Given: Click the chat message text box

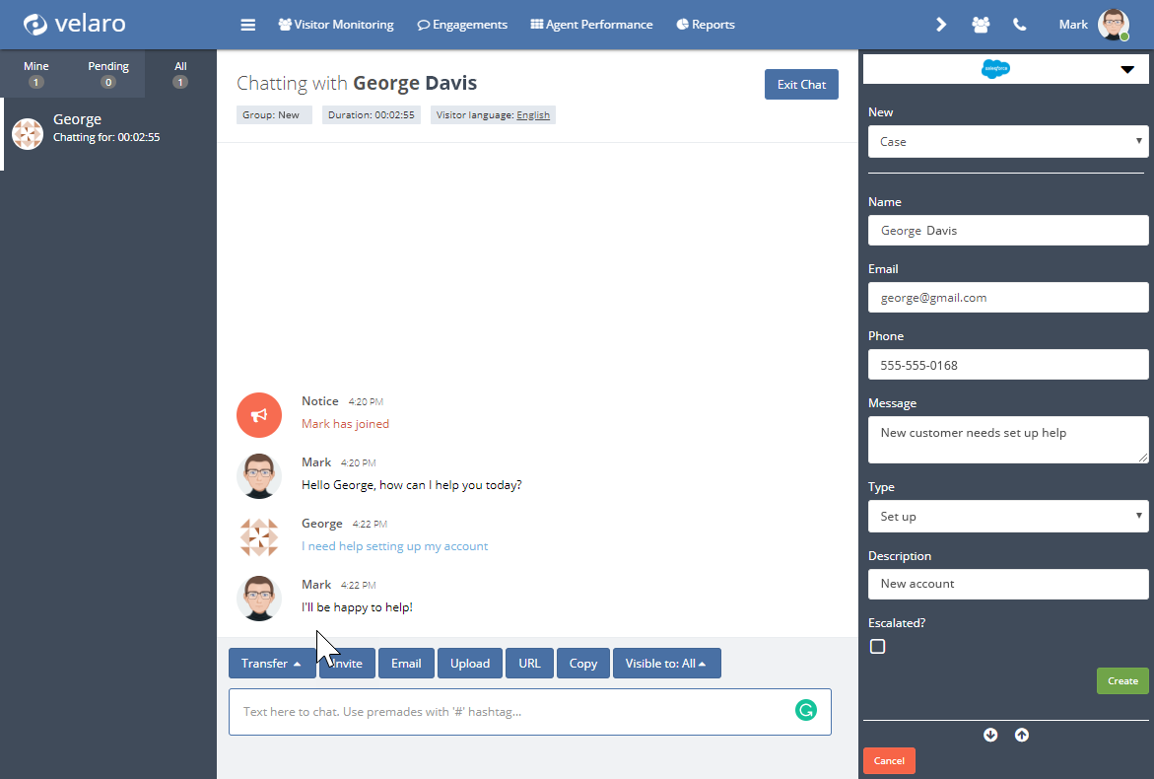Looking at the screenshot, I should coord(530,712).
